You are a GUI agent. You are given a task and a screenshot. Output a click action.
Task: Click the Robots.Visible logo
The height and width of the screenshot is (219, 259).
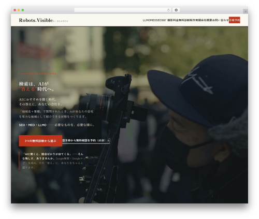pyautogui.click(x=36, y=20)
